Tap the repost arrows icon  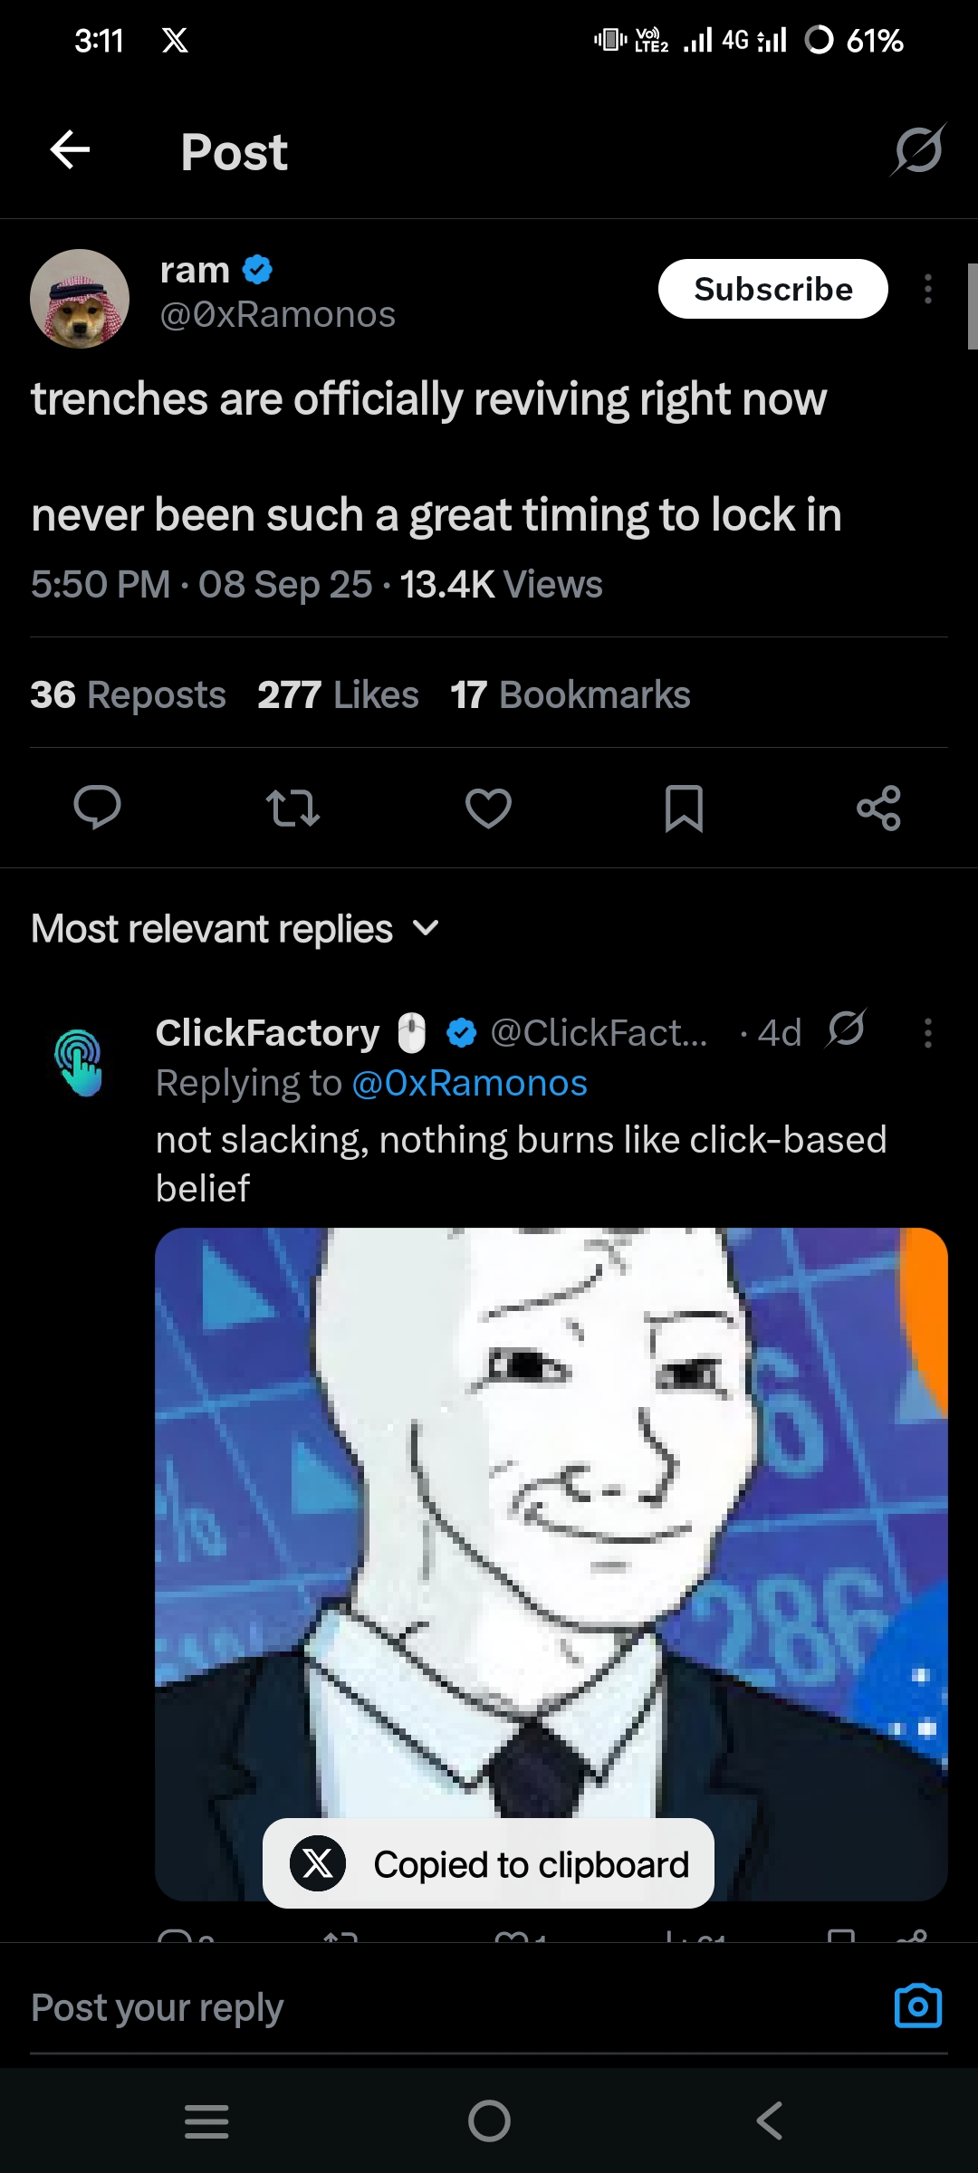pos(292,808)
